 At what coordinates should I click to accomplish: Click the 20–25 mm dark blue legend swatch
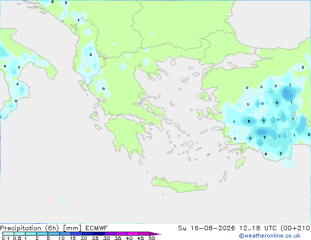pyautogui.click(x=87, y=234)
